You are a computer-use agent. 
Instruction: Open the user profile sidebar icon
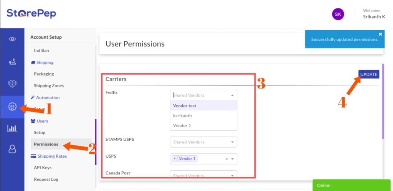pyautogui.click(x=12, y=149)
